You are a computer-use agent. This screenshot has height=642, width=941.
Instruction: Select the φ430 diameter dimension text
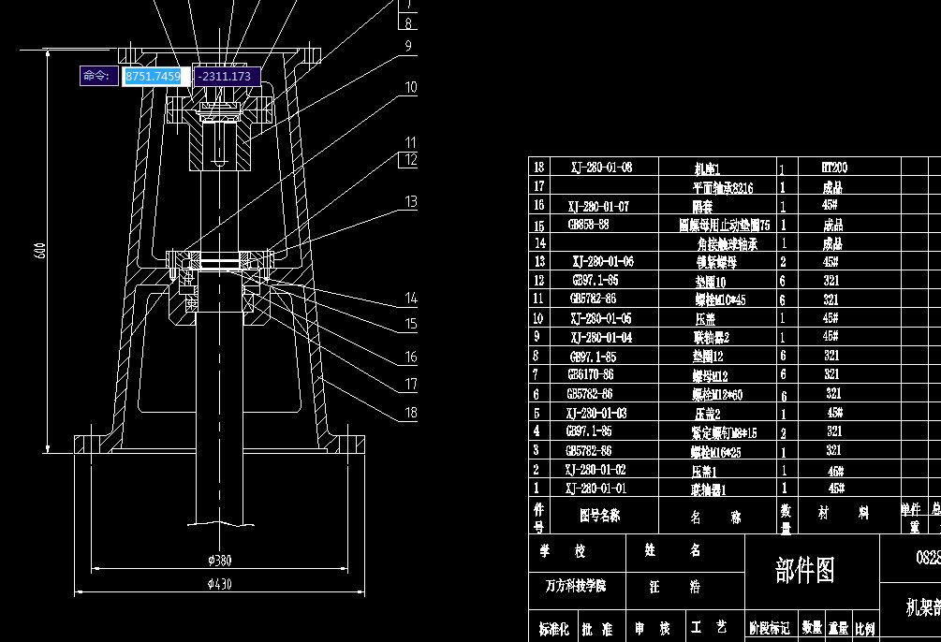click(x=220, y=584)
